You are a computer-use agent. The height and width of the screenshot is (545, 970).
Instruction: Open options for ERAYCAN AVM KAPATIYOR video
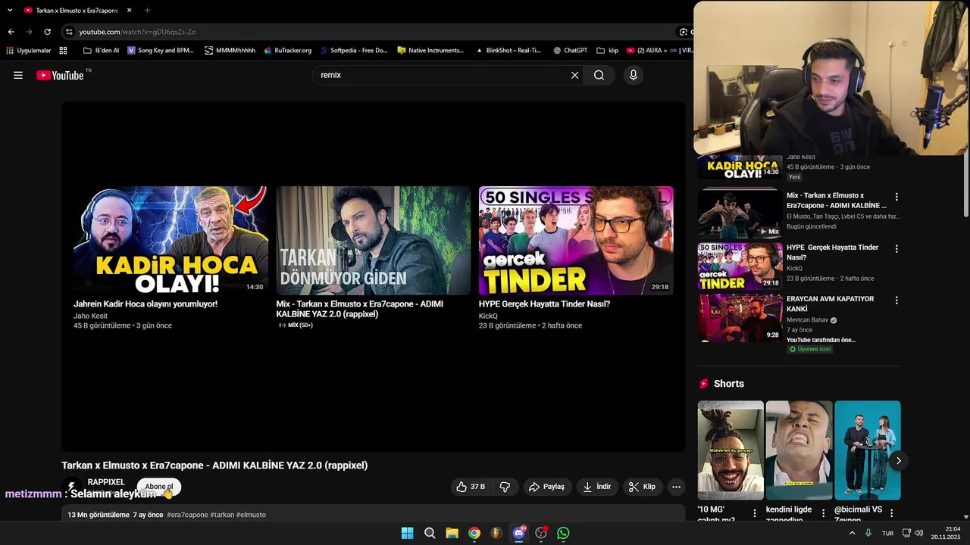pos(896,301)
